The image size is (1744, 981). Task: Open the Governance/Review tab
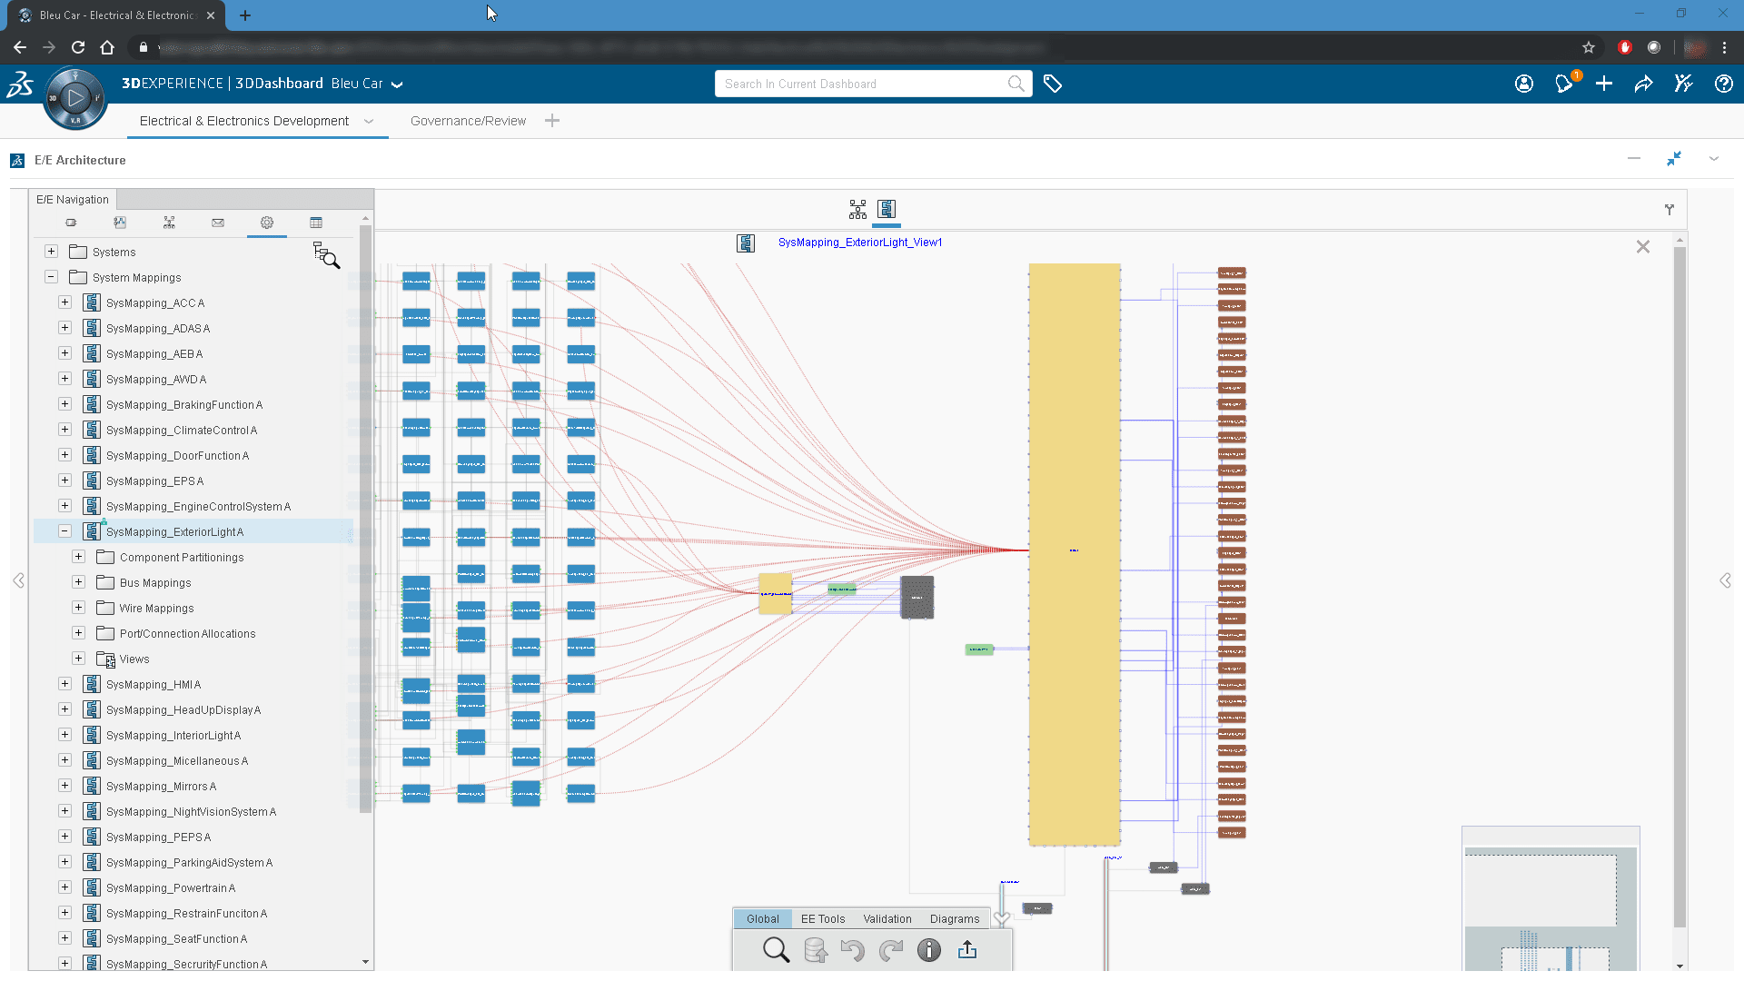tap(468, 121)
